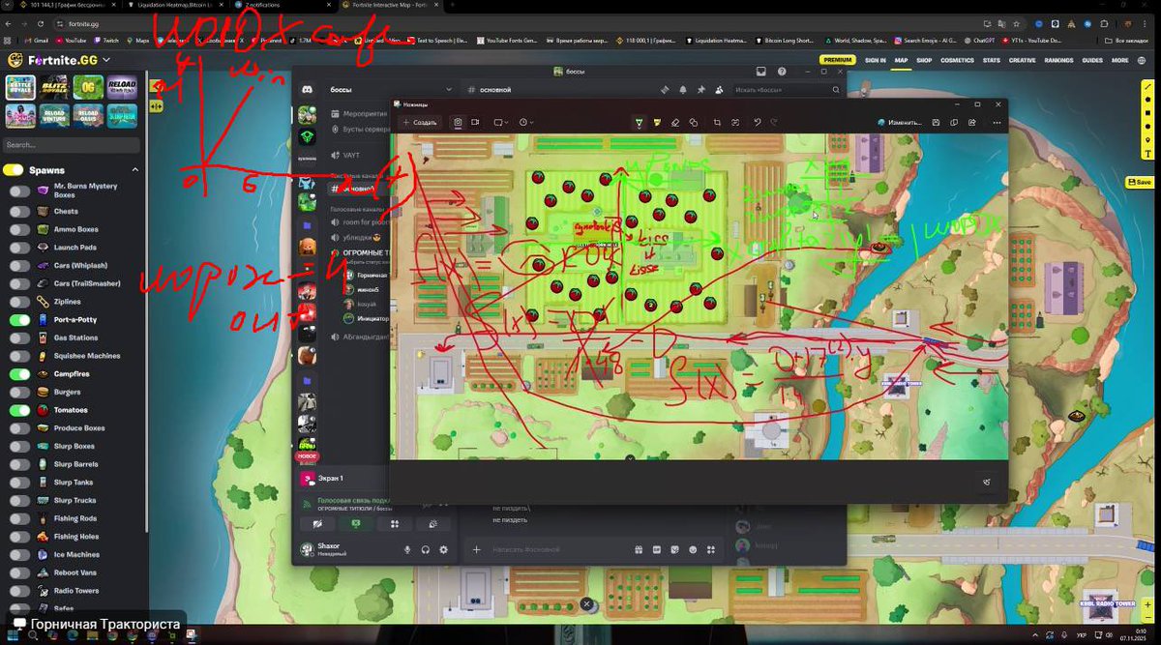
Task: Show the member list in Discord
Action: click(719, 90)
